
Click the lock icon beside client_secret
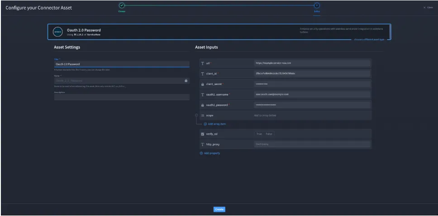point(203,84)
